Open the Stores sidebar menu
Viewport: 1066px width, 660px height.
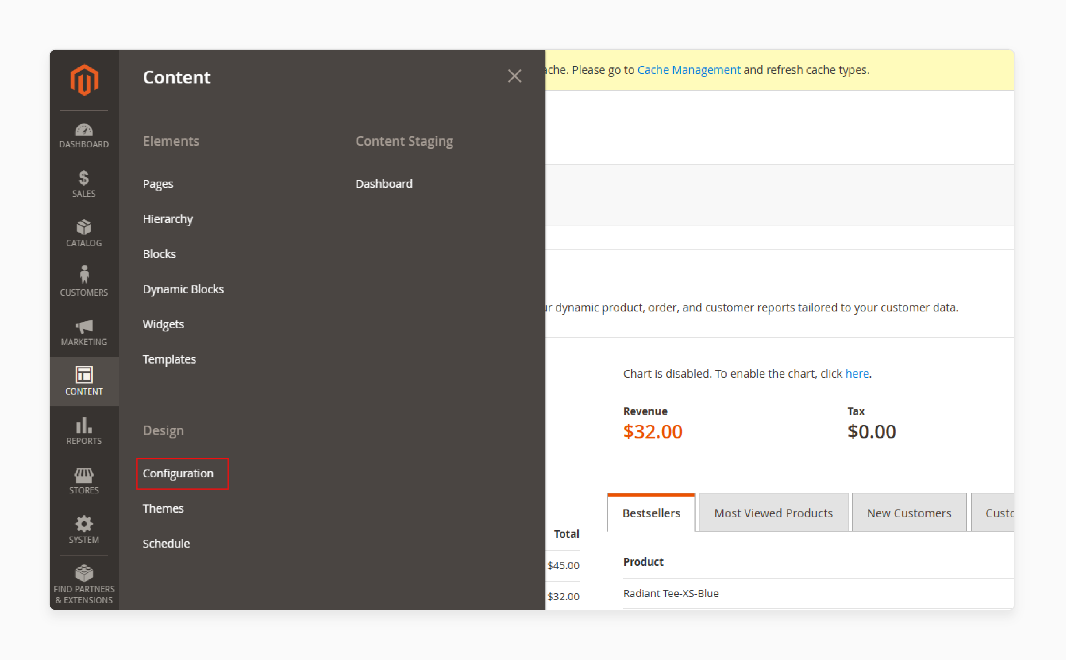[84, 481]
